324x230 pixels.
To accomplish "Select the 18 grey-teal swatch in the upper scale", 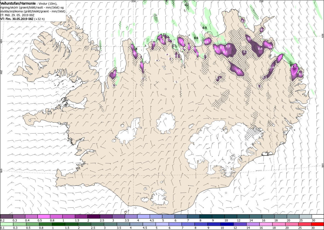I will (280, 217).
